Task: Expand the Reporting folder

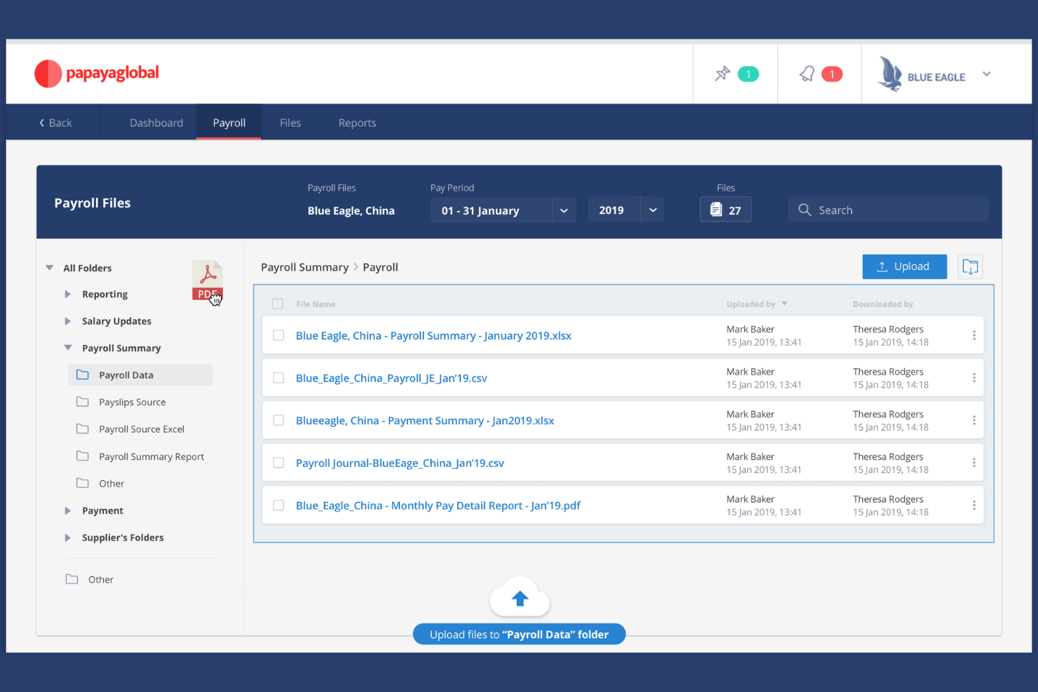Action: (x=67, y=294)
